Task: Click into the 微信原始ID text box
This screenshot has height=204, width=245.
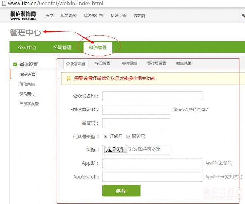Action: (x=136, y=110)
